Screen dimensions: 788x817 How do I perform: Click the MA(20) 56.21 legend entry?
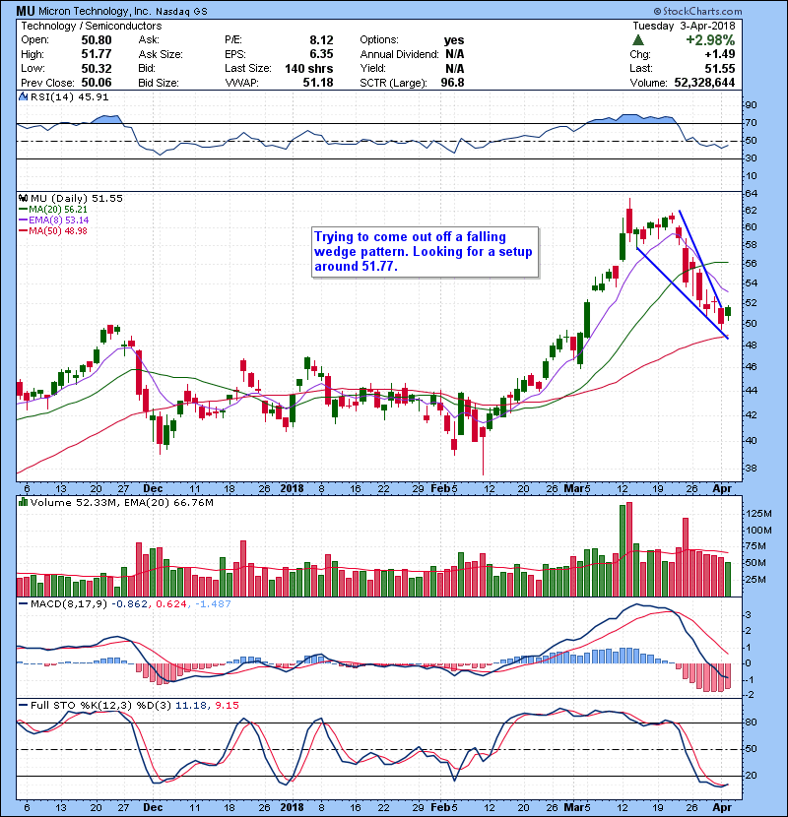58,210
